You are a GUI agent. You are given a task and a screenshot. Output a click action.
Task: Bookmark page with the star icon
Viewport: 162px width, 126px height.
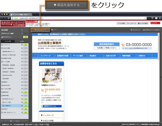[145, 18]
